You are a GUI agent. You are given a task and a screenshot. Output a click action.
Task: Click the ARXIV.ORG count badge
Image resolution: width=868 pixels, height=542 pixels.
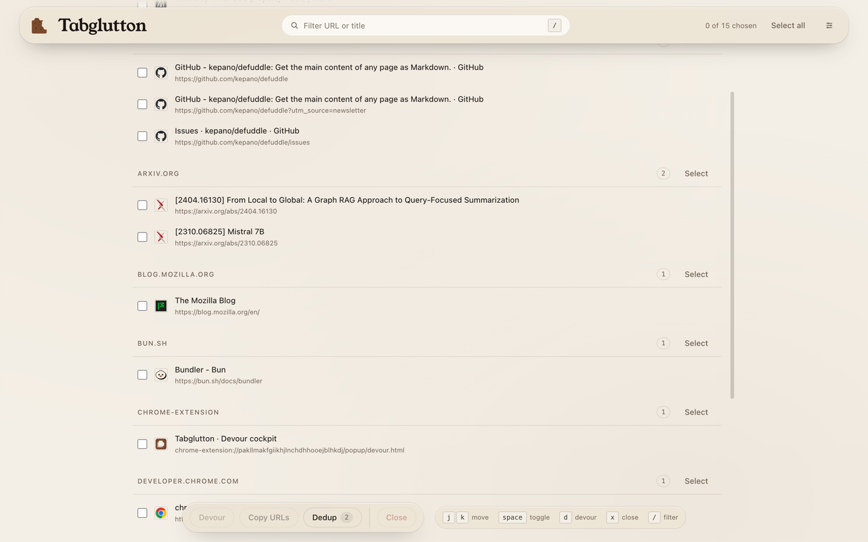click(x=663, y=173)
